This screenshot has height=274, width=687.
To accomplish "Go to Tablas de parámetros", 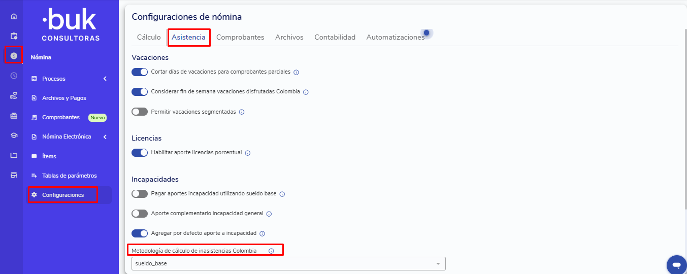I will tap(69, 176).
